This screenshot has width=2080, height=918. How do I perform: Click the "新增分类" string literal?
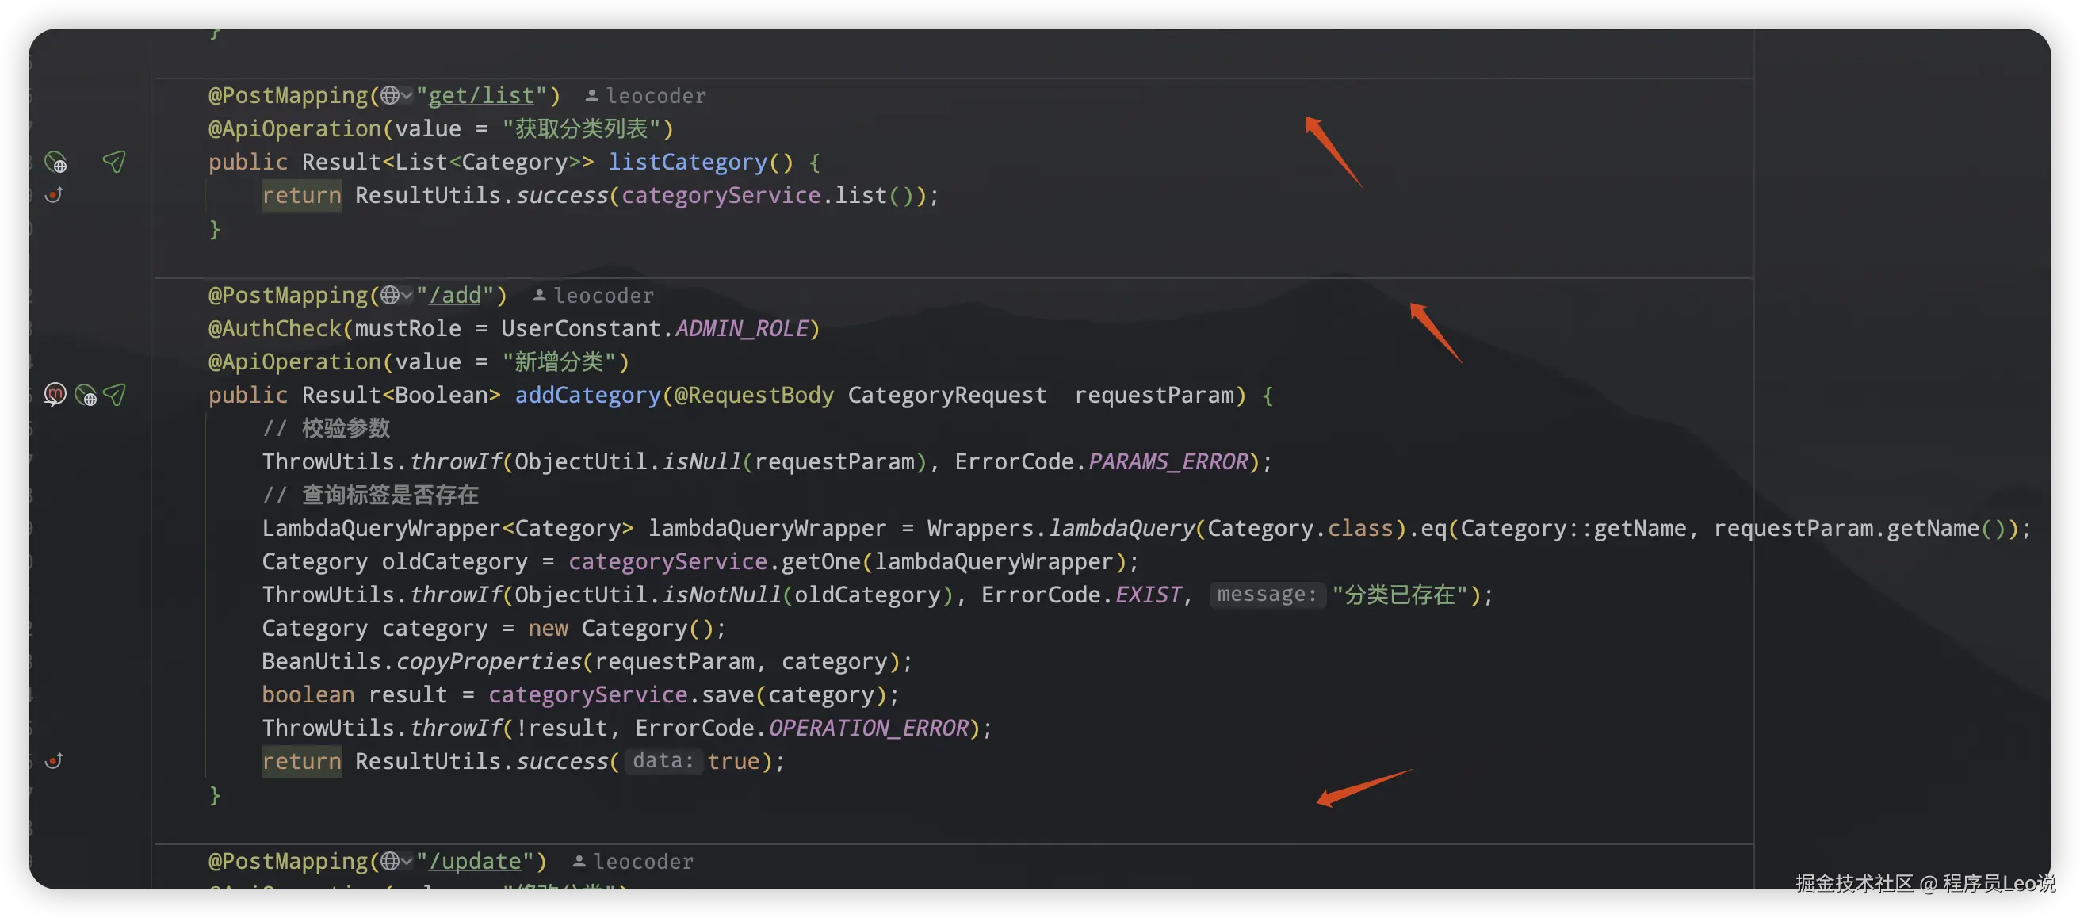click(x=560, y=361)
